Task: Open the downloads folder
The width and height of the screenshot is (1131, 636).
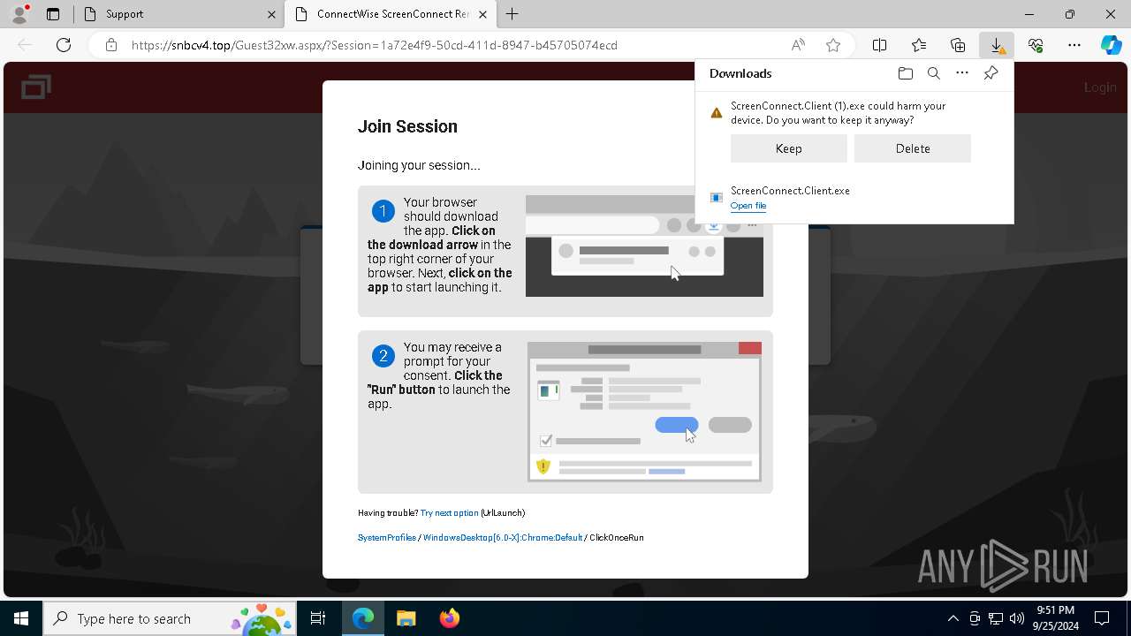Action: 905,73
